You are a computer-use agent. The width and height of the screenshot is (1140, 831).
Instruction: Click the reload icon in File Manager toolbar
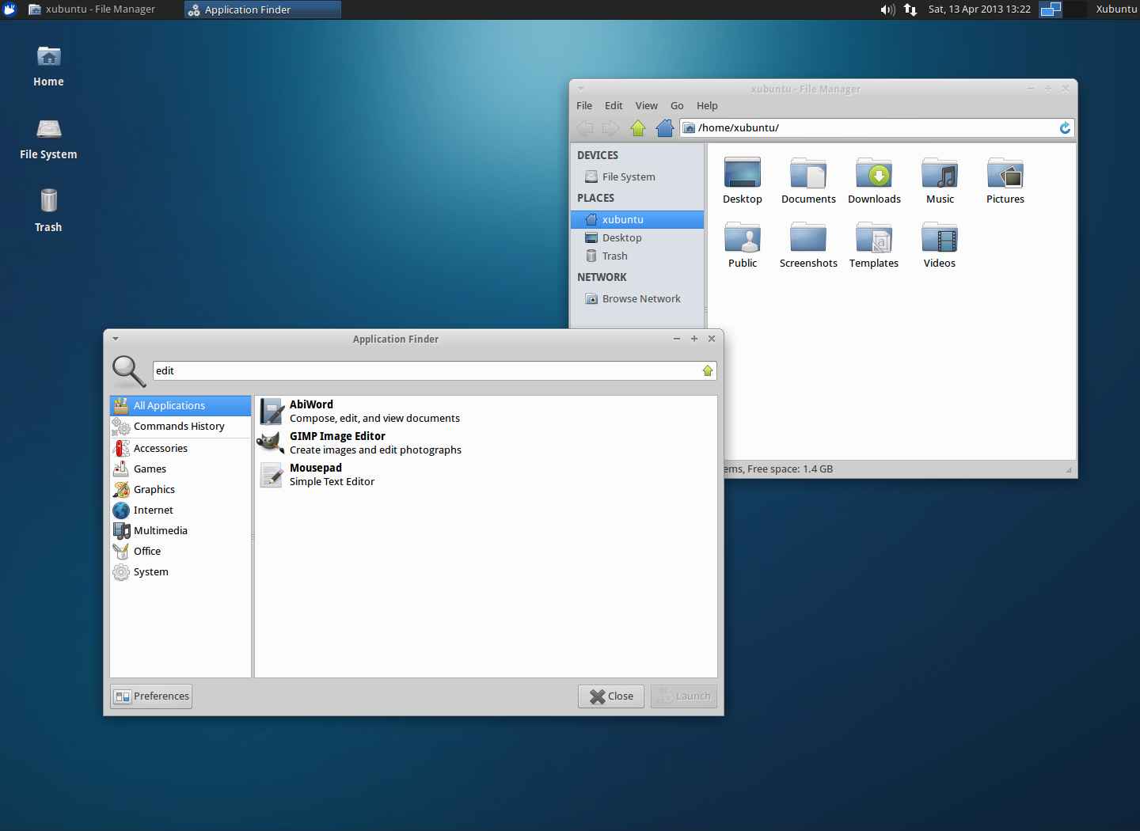pos(1065,127)
